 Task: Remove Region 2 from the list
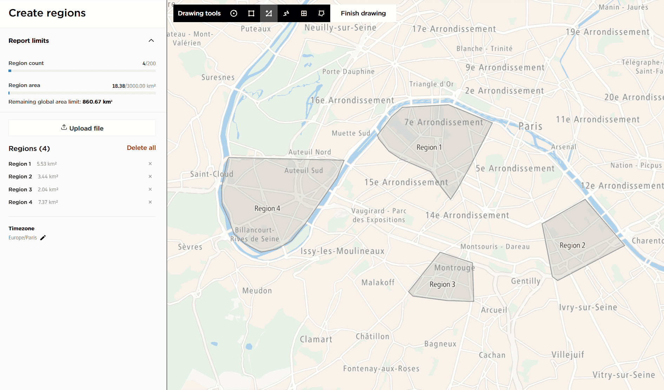pos(150,177)
